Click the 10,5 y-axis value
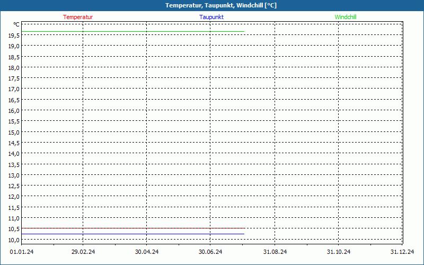424x265 pixels. [x=14, y=229]
